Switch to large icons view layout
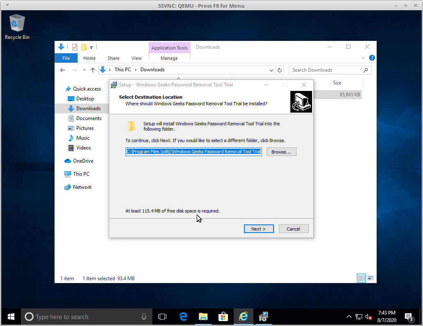This screenshot has height=326, width=423. [370, 278]
